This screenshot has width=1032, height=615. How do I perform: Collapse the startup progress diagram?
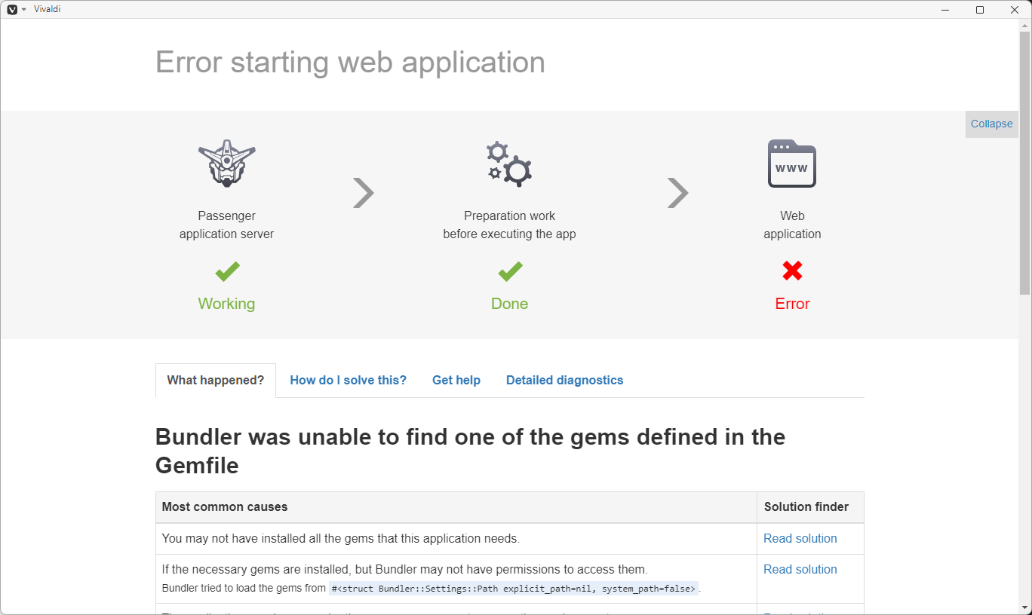(x=991, y=124)
